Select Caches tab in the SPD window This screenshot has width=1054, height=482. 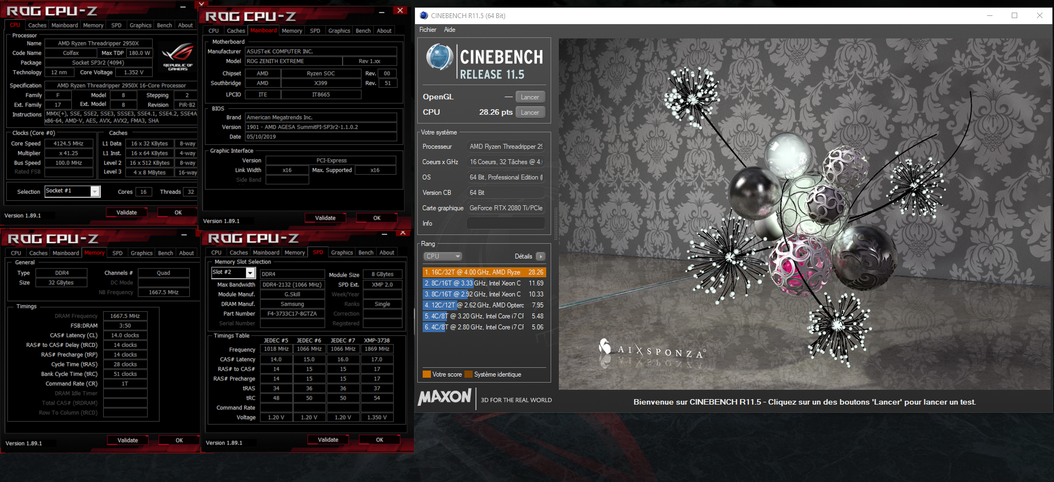pyautogui.click(x=239, y=253)
